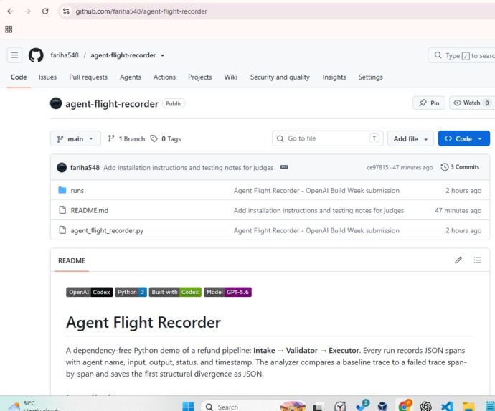
Task: Reload the page with the refresh icon
Action: tap(45, 11)
